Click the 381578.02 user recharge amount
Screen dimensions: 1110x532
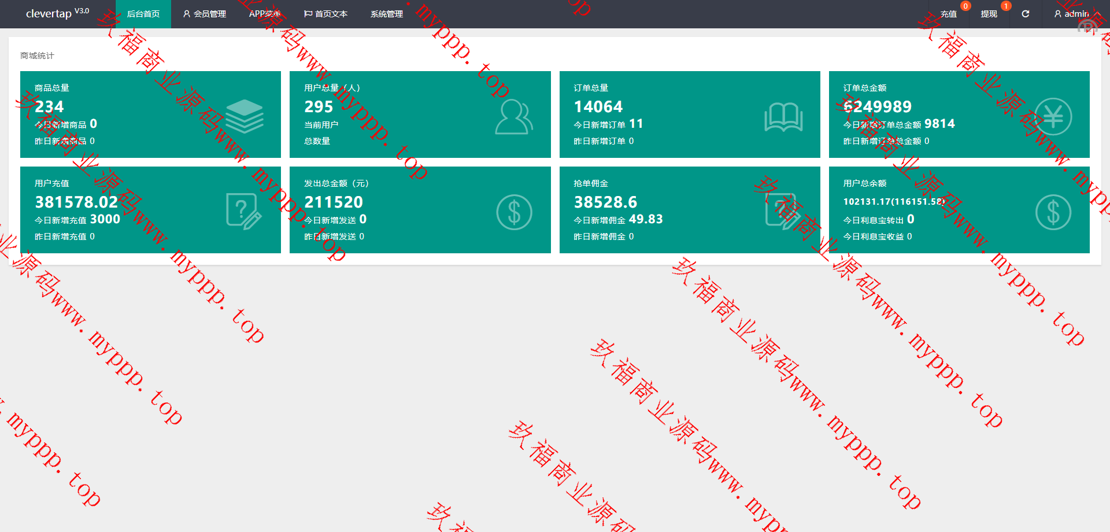click(76, 202)
